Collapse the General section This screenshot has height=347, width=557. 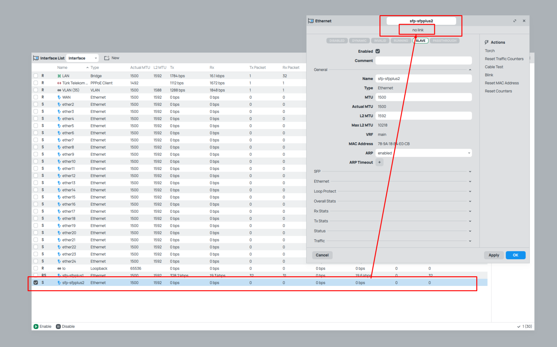470,70
